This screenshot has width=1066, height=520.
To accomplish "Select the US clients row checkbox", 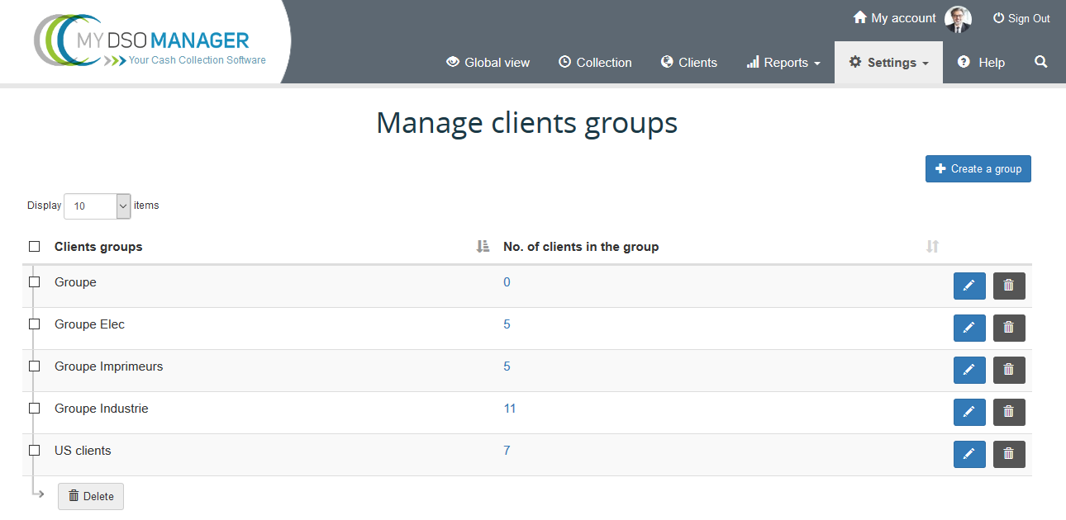I will coord(35,451).
